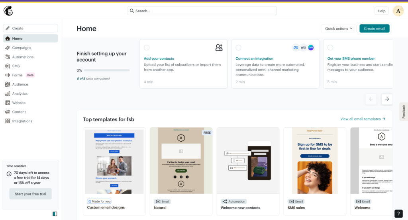Click the Help button

pos(381,11)
